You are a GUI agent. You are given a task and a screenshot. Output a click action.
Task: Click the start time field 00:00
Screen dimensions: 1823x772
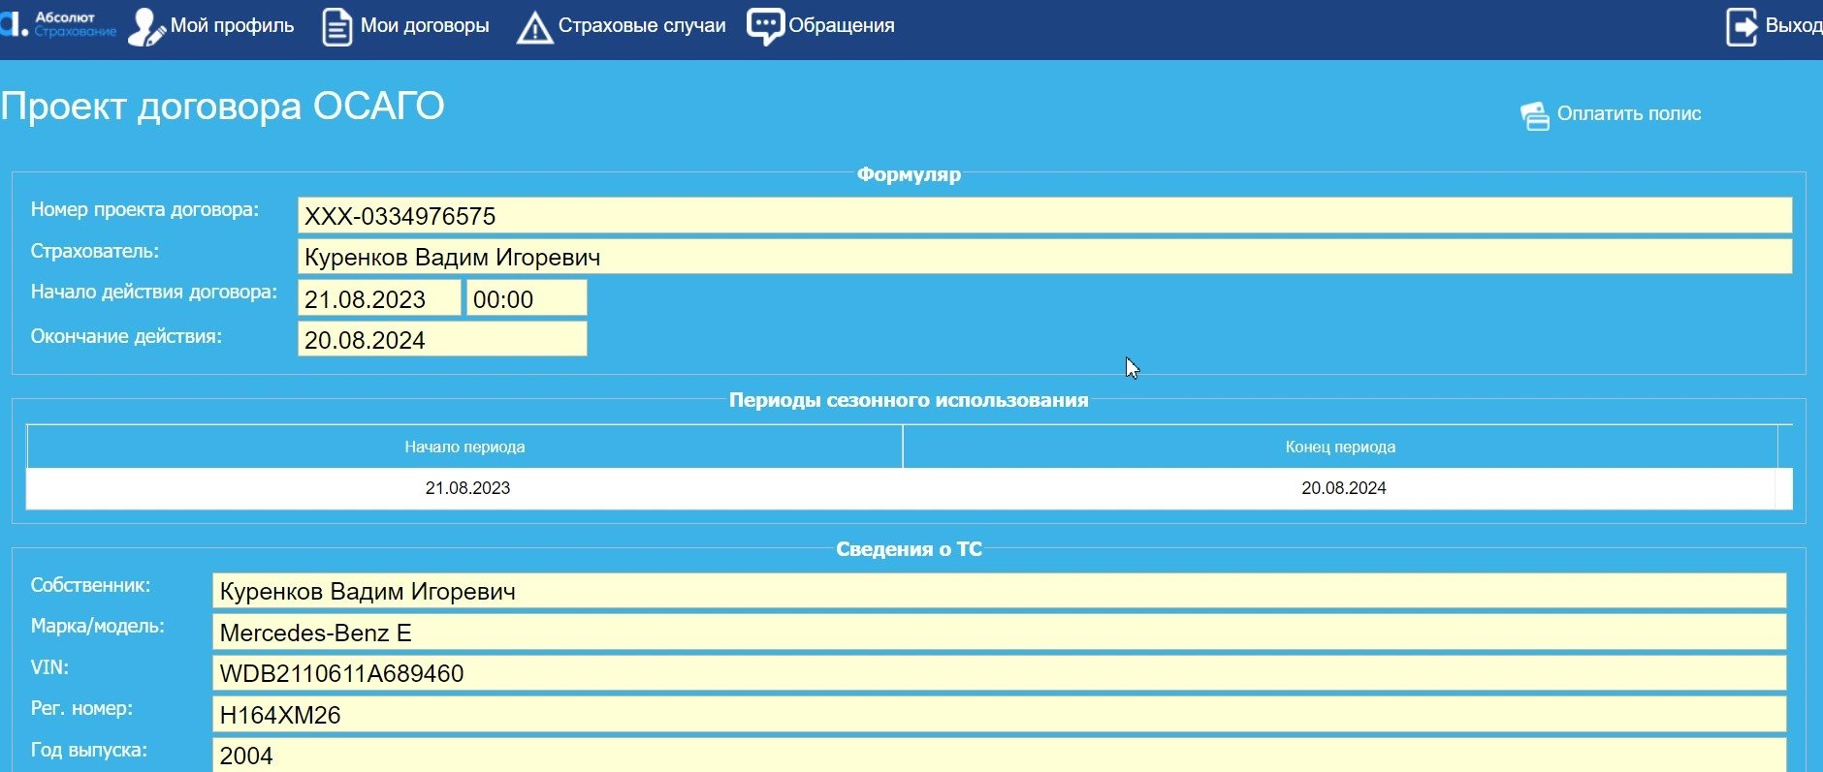[526, 298]
